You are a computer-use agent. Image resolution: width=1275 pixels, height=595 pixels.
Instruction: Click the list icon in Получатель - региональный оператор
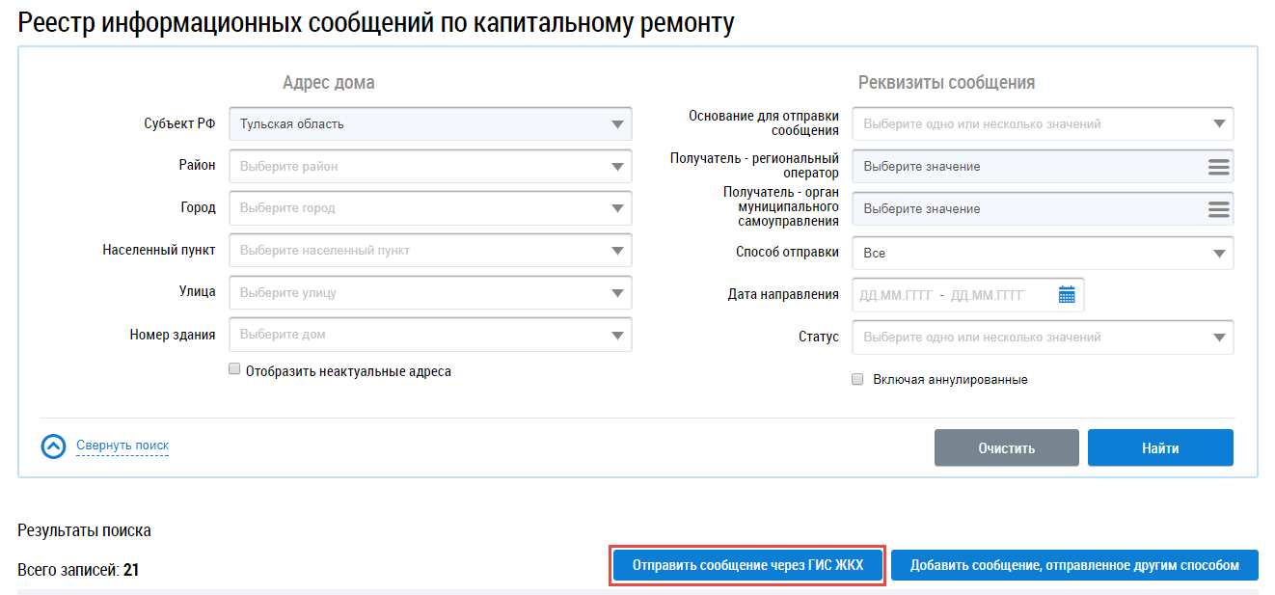pos(1218,167)
